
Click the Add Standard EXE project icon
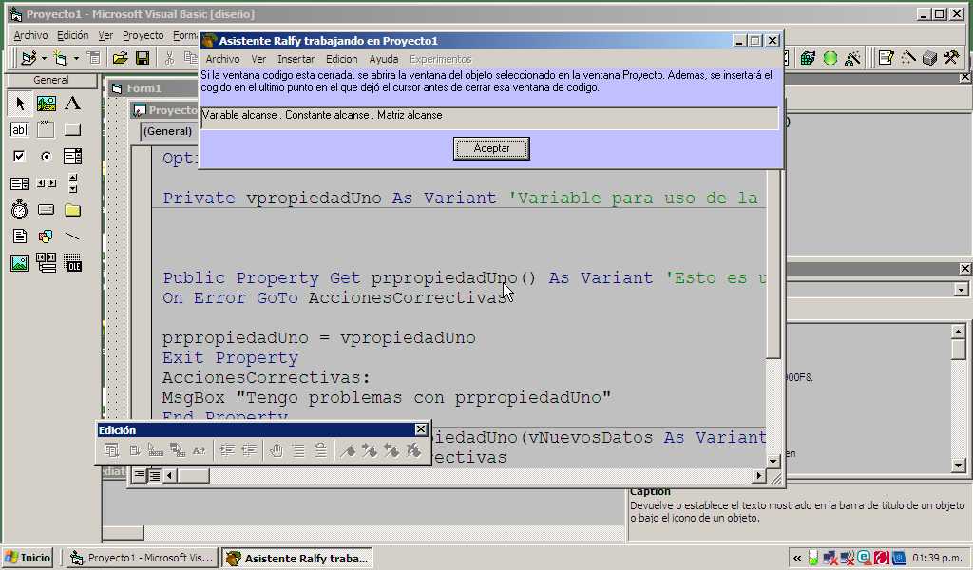(28, 58)
